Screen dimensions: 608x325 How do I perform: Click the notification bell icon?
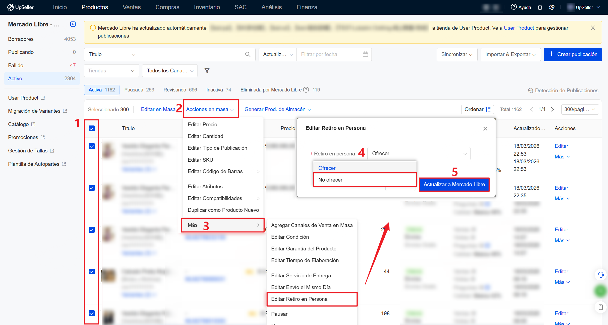[540, 7]
